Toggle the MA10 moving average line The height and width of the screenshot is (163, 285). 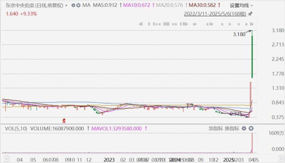pos(137,5)
